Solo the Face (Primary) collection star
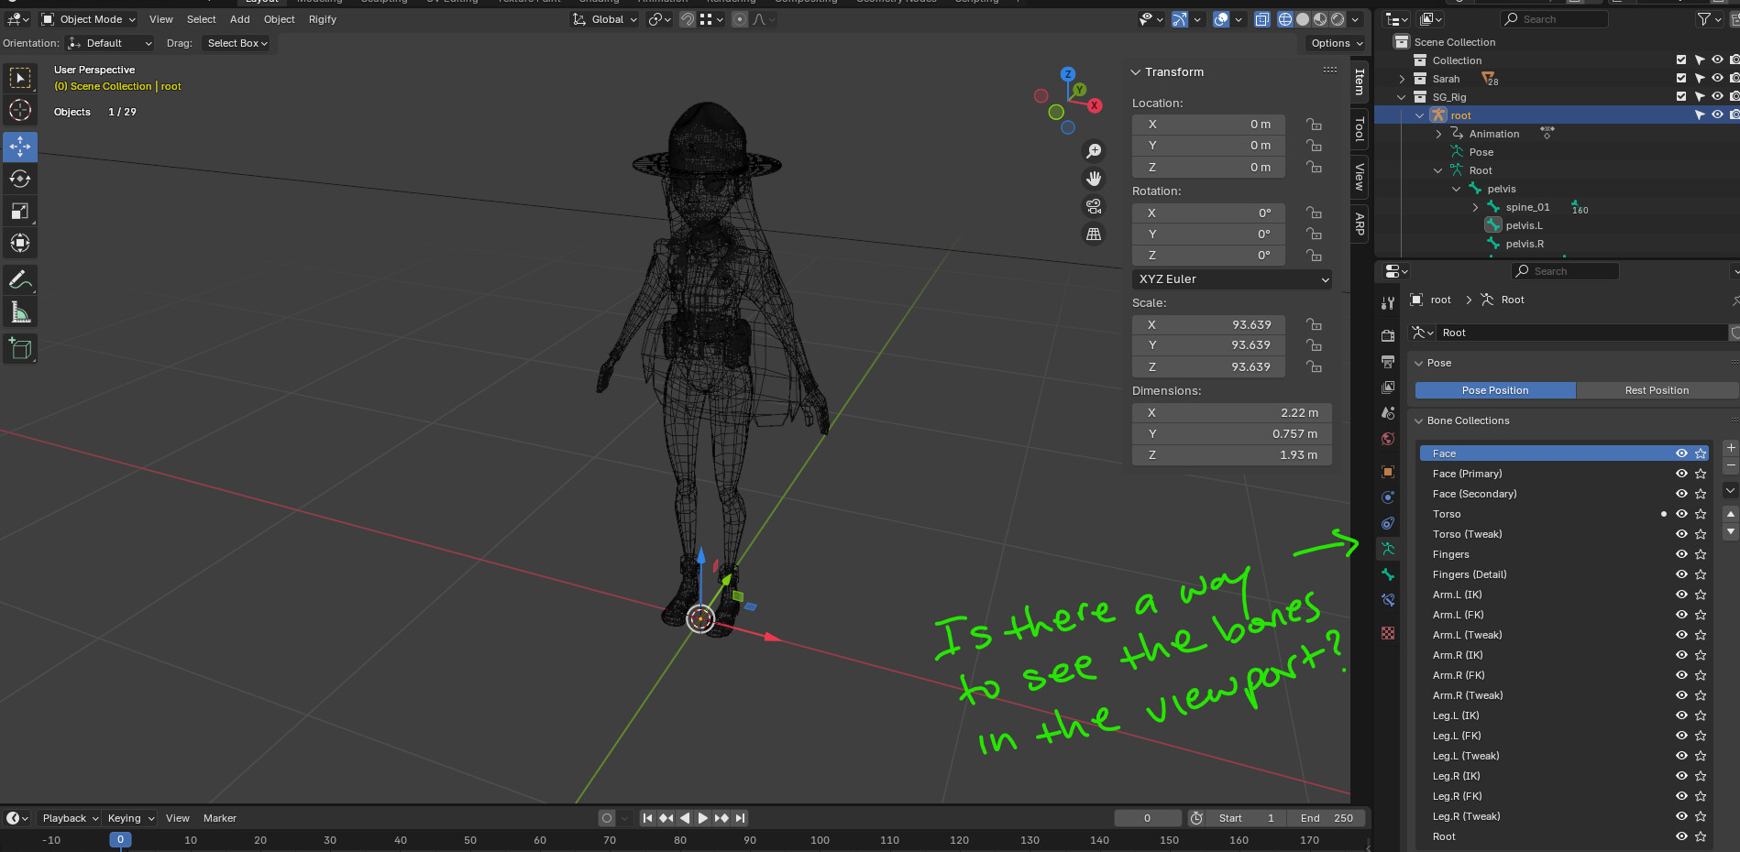This screenshot has height=852, width=1740. [x=1701, y=474]
